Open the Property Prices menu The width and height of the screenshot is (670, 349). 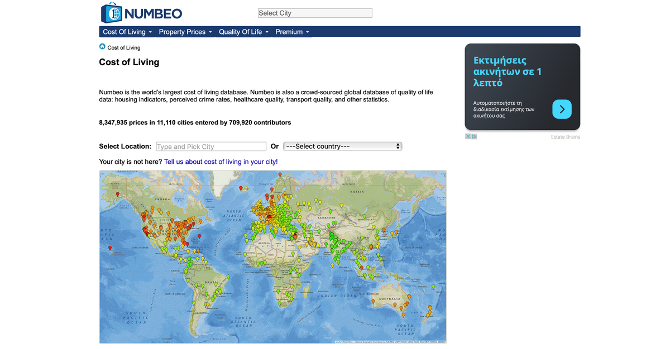point(185,32)
